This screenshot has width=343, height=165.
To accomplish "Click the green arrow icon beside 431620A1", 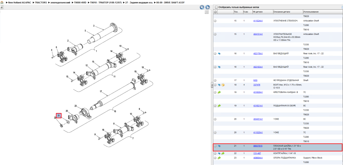I will point(219,92).
